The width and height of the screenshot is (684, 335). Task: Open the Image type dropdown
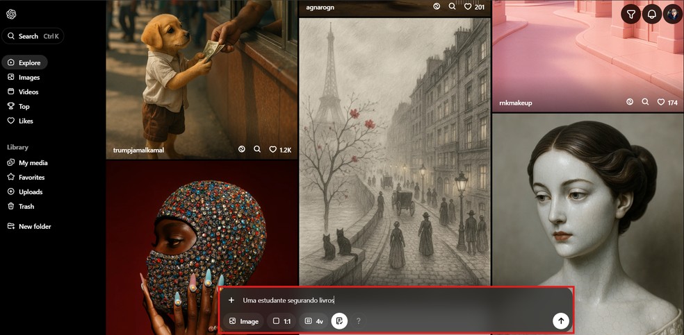click(243, 321)
